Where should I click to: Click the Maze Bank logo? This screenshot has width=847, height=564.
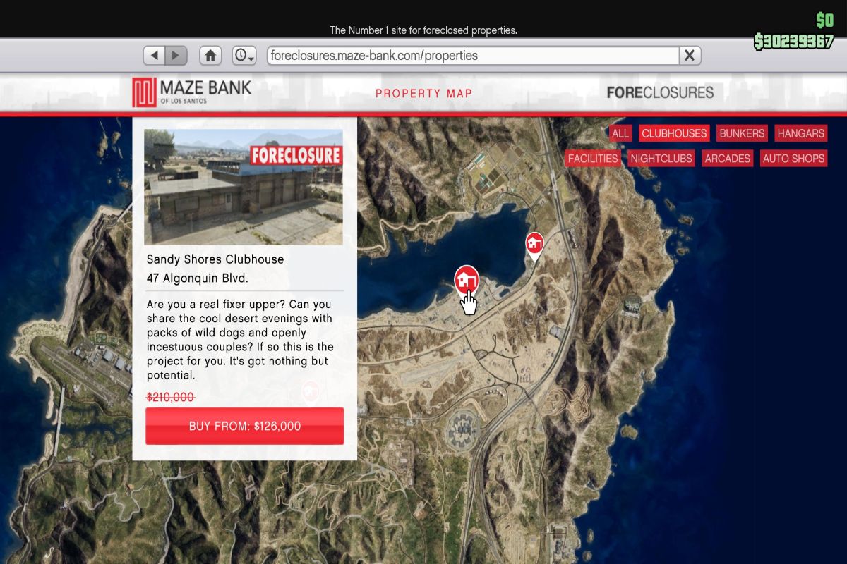191,92
